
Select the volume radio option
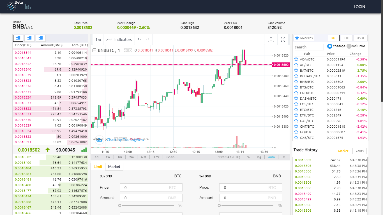(x=349, y=46)
